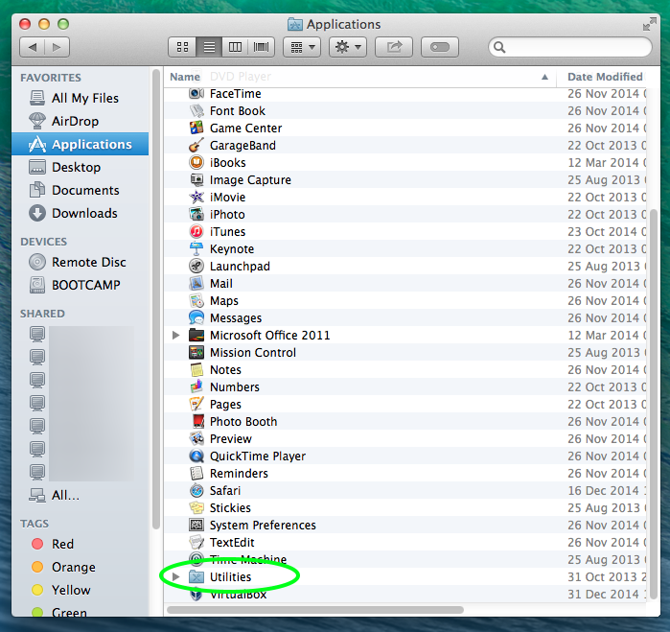
Task: Open the Arrange items dropdown
Action: pos(303,46)
